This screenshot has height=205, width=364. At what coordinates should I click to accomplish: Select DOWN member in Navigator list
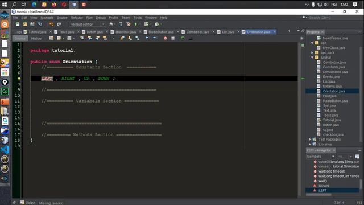click(x=324, y=186)
